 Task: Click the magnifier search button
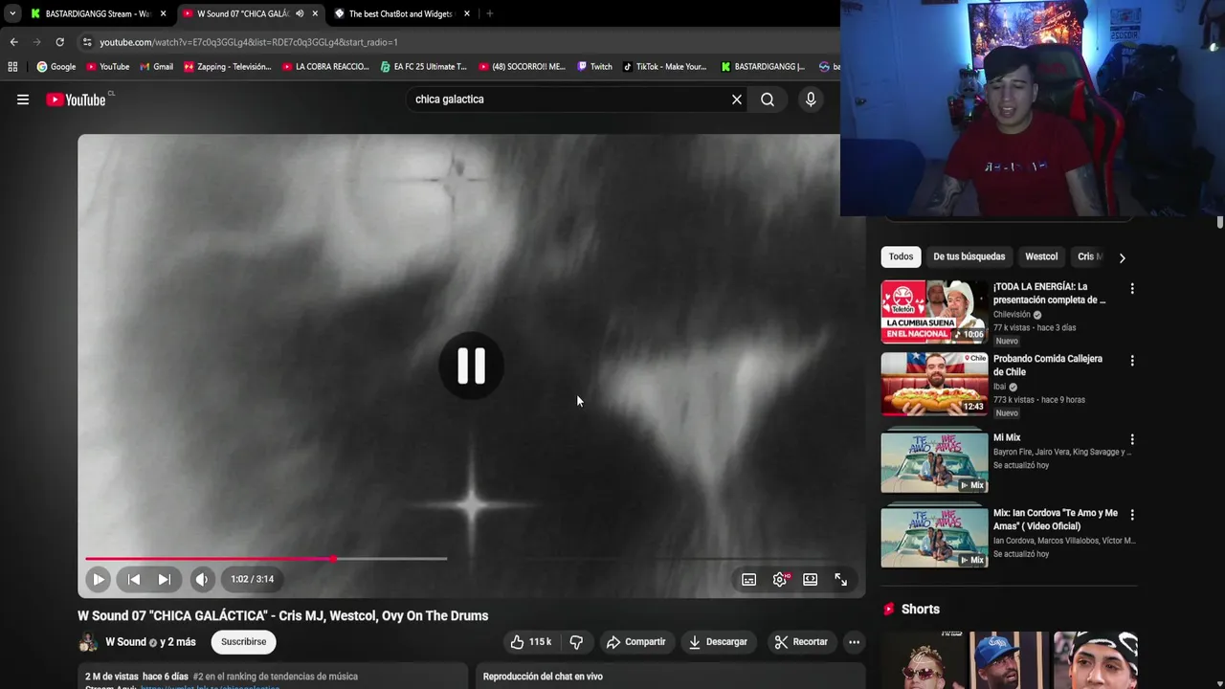click(768, 100)
